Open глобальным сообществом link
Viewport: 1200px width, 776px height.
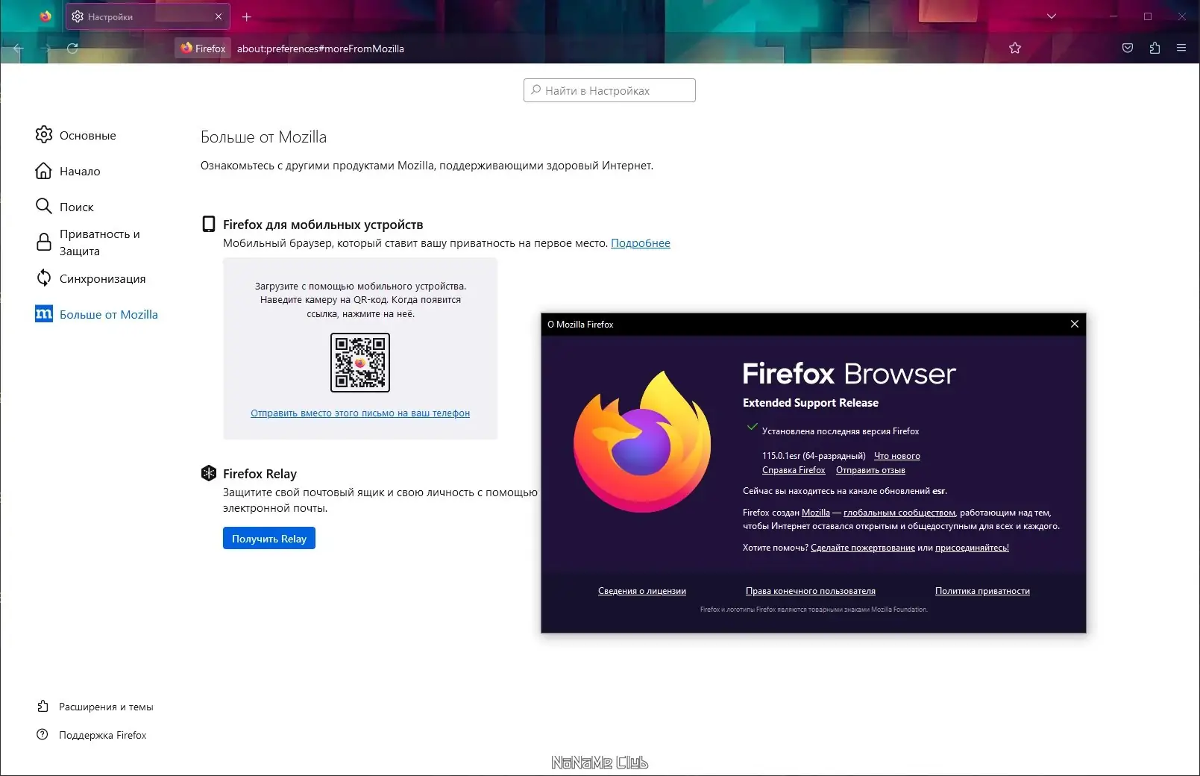(899, 513)
